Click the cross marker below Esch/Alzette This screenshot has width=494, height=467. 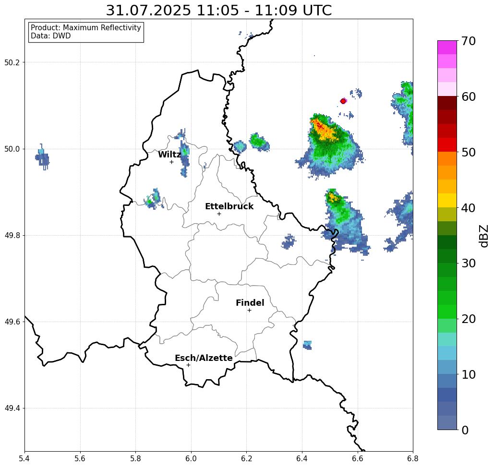click(x=188, y=365)
